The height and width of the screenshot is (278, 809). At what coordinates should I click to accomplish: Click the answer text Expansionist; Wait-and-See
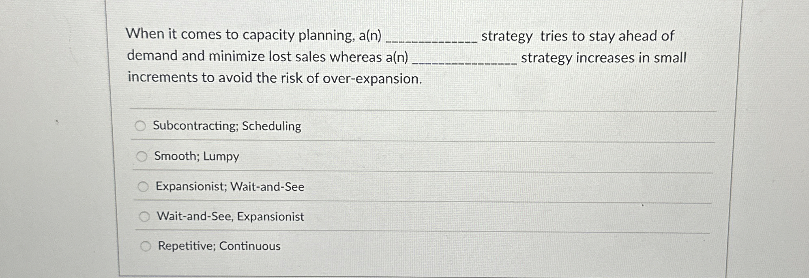(230, 186)
